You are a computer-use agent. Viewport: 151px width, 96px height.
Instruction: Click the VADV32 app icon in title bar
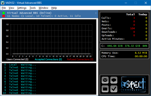pos(3,3)
